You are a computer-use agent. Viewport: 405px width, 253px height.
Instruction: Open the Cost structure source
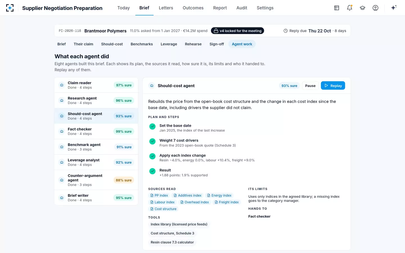[163, 209]
